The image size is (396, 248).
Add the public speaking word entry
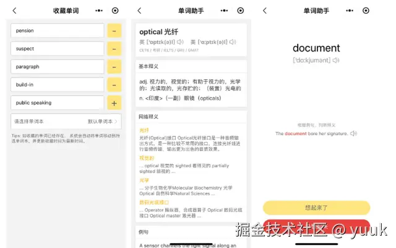point(114,103)
